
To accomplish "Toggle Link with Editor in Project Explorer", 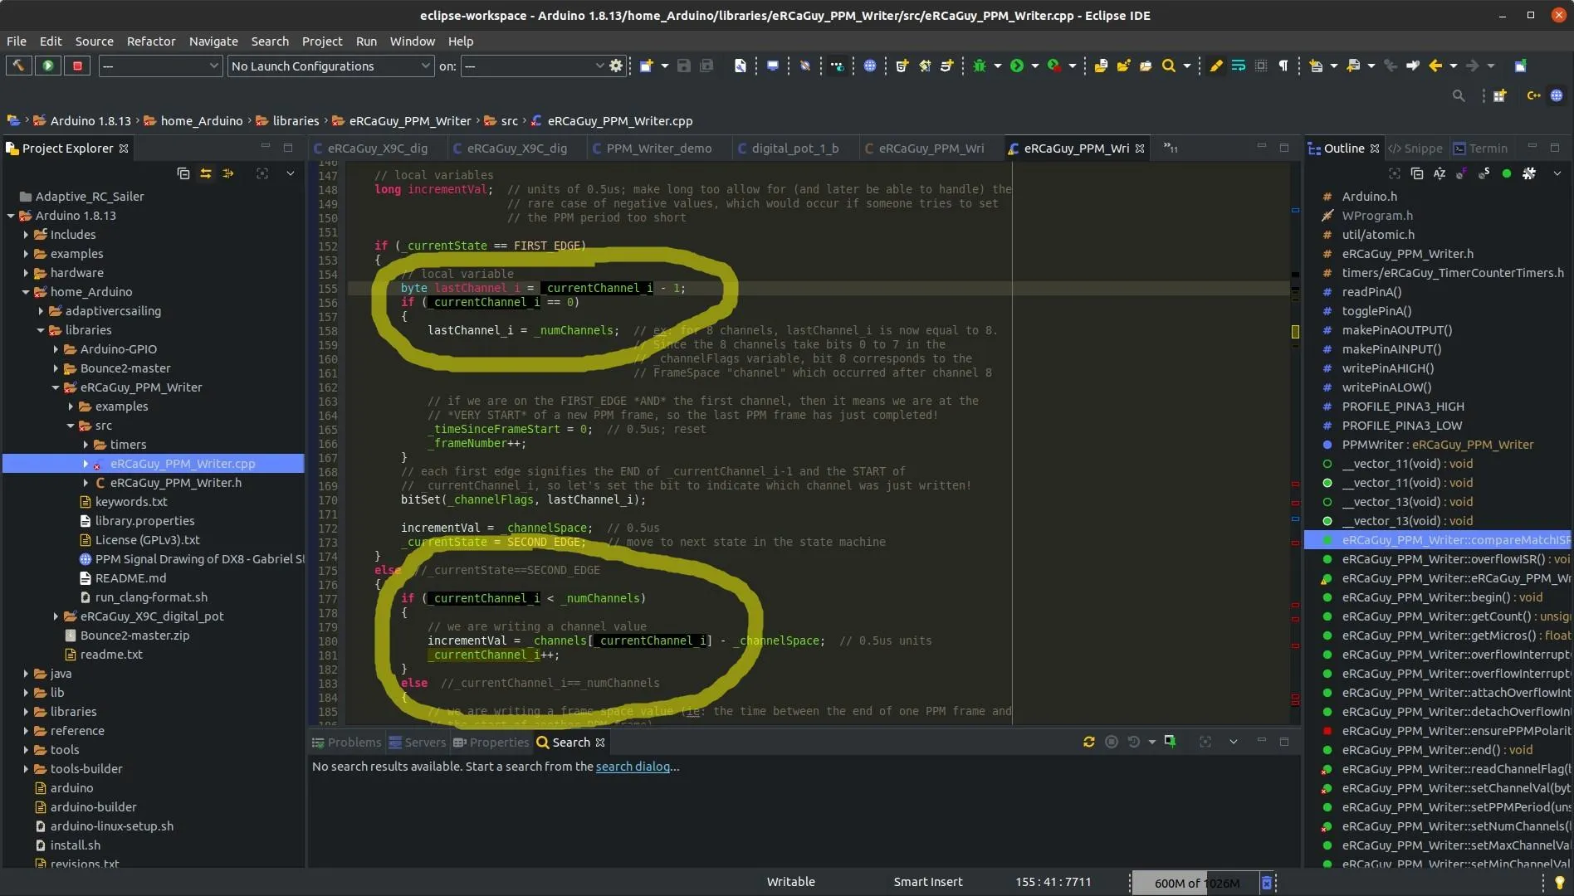I will (206, 173).
